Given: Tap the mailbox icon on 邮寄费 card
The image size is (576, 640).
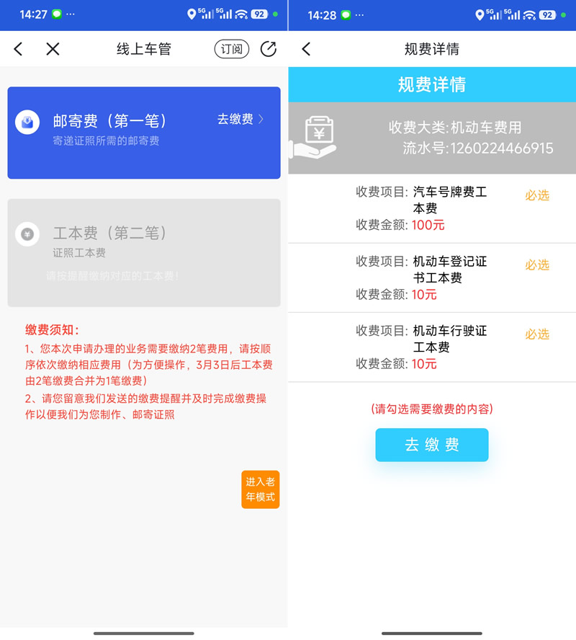Looking at the screenshot, I should pos(27,122).
